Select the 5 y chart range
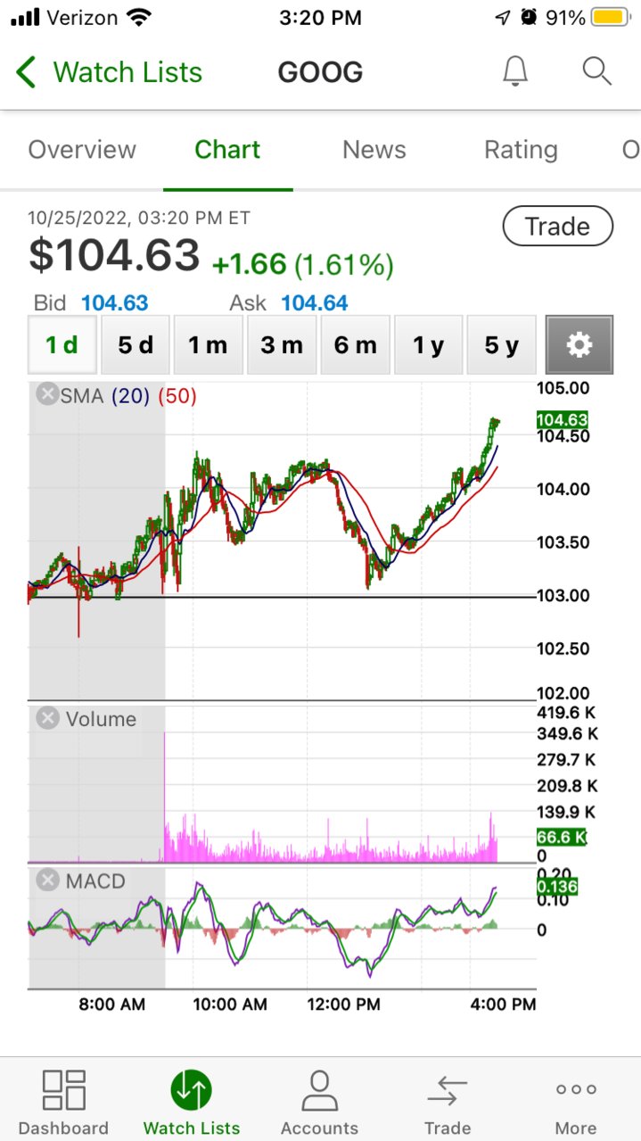 tap(501, 344)
